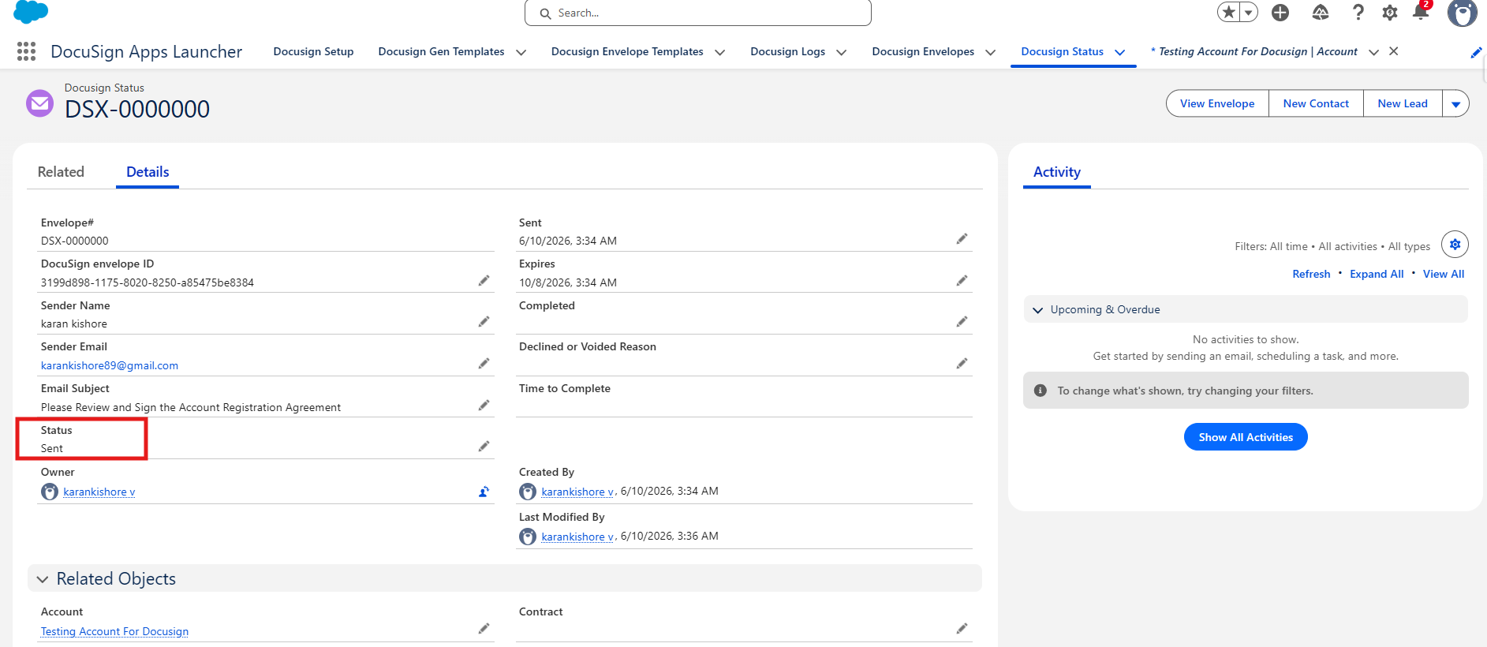Open the notifications bell

pyautogui.click(x=1421, y=12)
